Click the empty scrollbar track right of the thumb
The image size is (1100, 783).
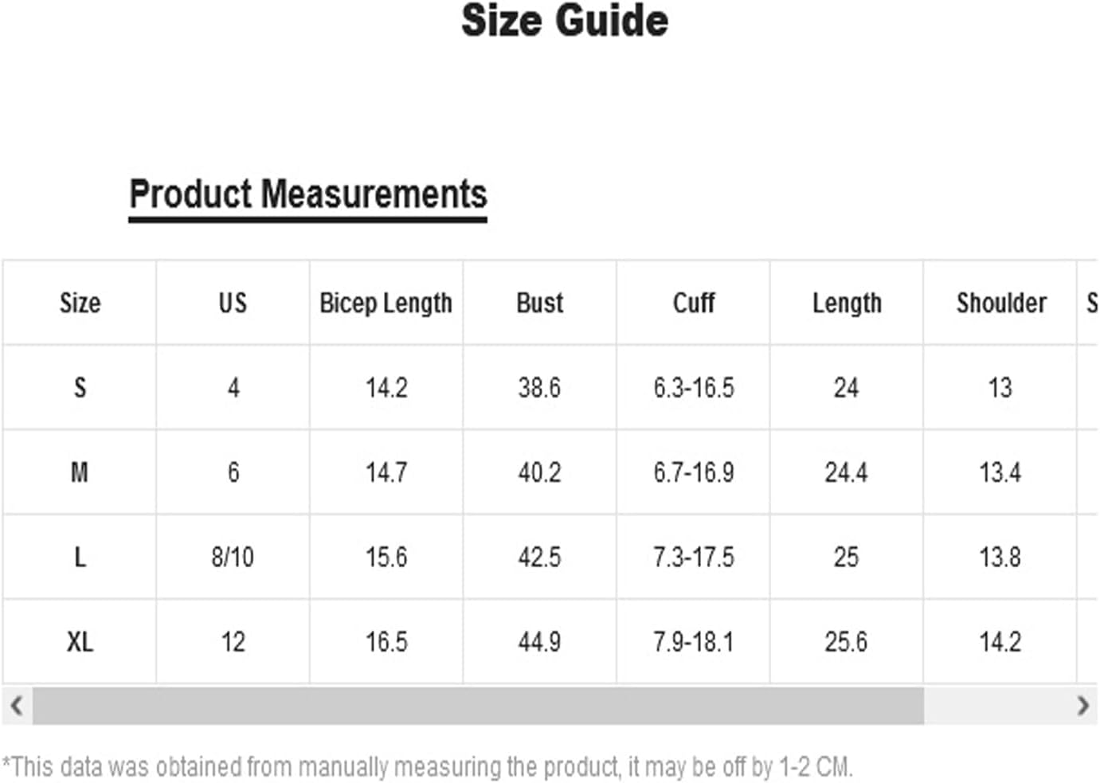click(996, 706)
